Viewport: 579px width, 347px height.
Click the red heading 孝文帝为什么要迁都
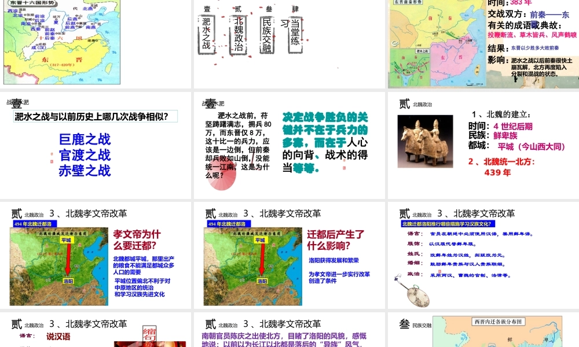pyautogui.click(x=137, y=239)
